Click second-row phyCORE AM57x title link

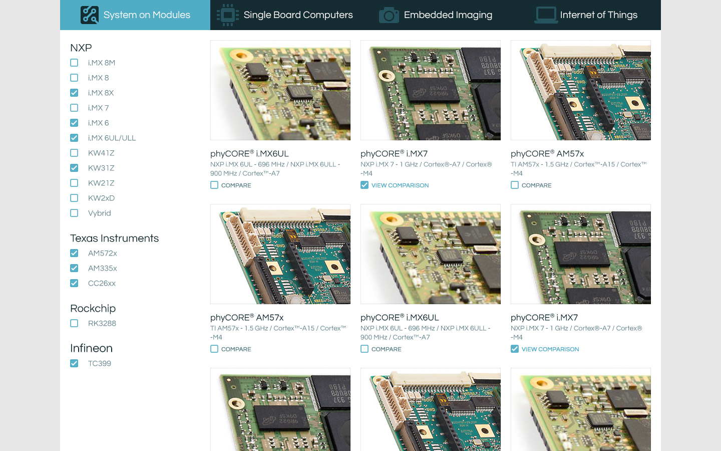(247, 318)
